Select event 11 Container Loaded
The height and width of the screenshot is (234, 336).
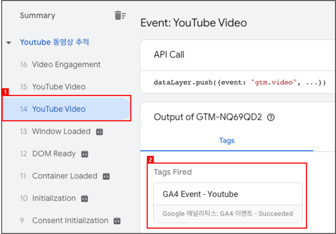(x=58, y=176)
